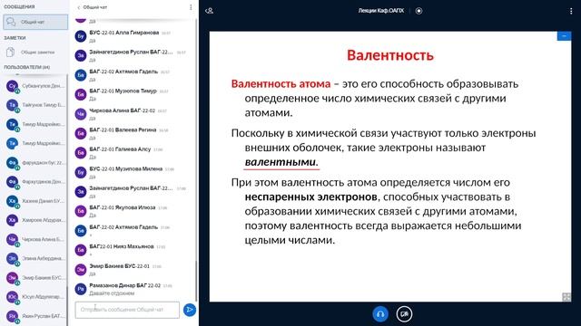581x326 pixels.
Task: Click the Пользователи section header
Action: pyautogui.click(x=26, y=67)
